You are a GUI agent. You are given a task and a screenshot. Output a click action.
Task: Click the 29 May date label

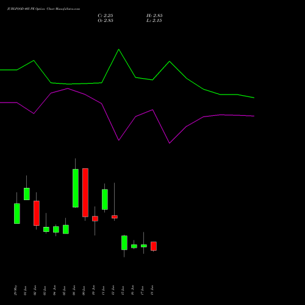point(16,290)
